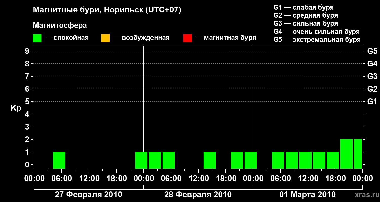The width and height of the screenshot is (380, 202).
Task: Click the rightmost '00:00' time label
Action: point(363,179)
